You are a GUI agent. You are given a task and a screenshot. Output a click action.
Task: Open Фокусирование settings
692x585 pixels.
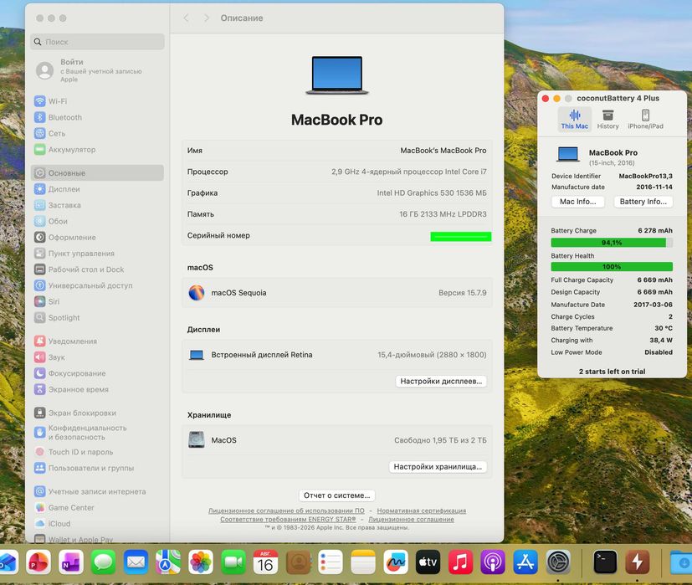pyautogui.click(x=98, y=373)
